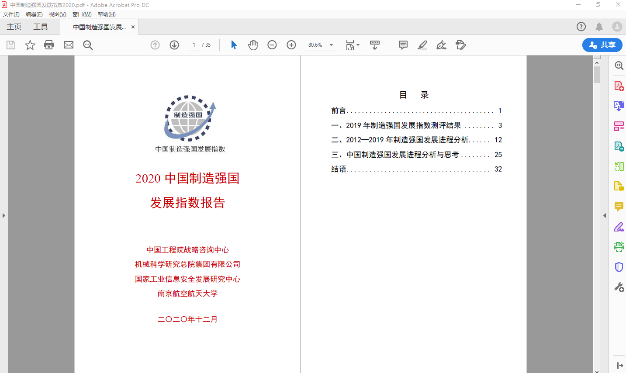This screenshot has width=626, height=373.
Task: Click the 中国工程院战略咨询中心 text
Action: tap(187, 250)
